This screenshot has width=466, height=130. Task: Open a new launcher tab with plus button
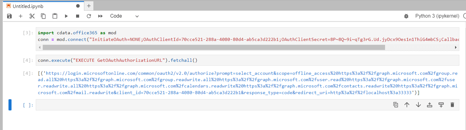click(x=89, y=6)
